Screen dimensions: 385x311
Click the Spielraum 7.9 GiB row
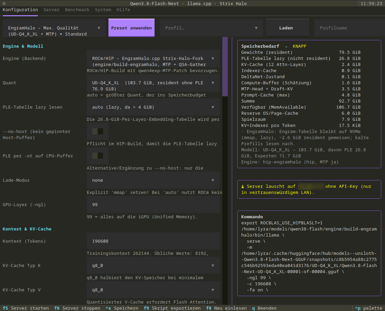click(301, 119)
